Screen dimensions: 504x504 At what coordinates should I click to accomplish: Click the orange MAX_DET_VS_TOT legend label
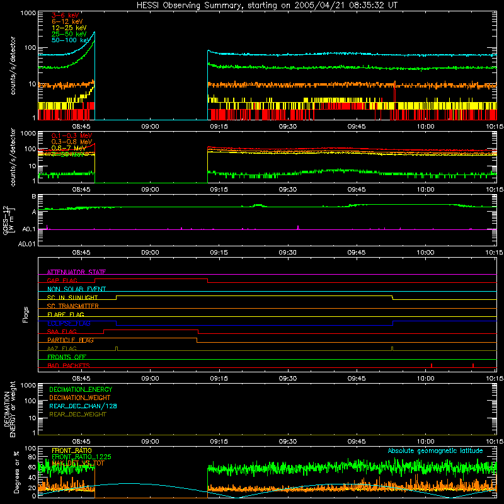(x=77, y=463)
